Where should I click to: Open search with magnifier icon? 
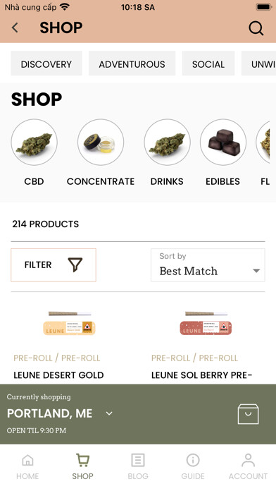coord(256,28)
